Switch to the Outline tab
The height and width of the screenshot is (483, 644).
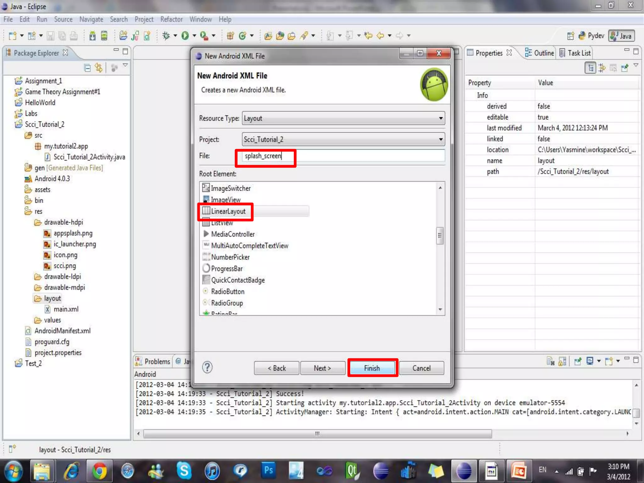click(x=540, y=53)
